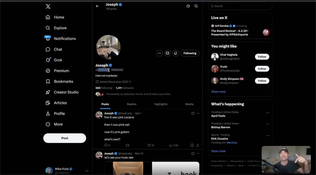Open the More sidebar menu
This screenshot has width=316, height=175.
pos(54,124)
